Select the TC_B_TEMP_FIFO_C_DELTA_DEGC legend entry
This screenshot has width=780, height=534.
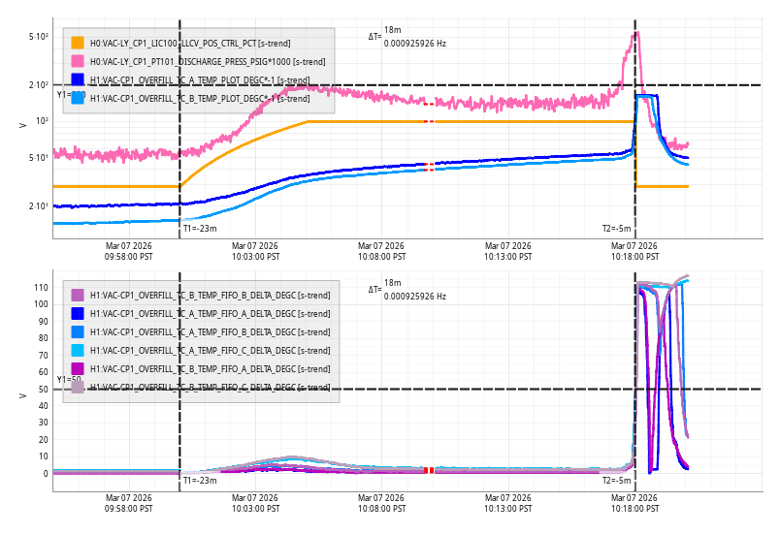pyautogui.click(x=210, y=387)
